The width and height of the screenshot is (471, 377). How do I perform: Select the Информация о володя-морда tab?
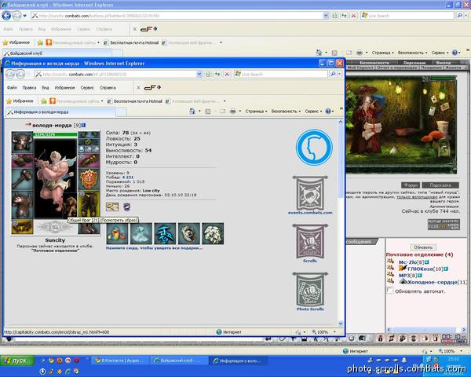coord(60,112)
